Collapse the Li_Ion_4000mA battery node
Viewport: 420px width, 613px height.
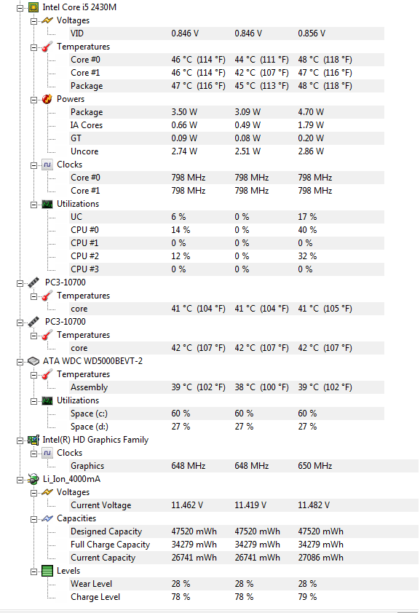point(20,480)
